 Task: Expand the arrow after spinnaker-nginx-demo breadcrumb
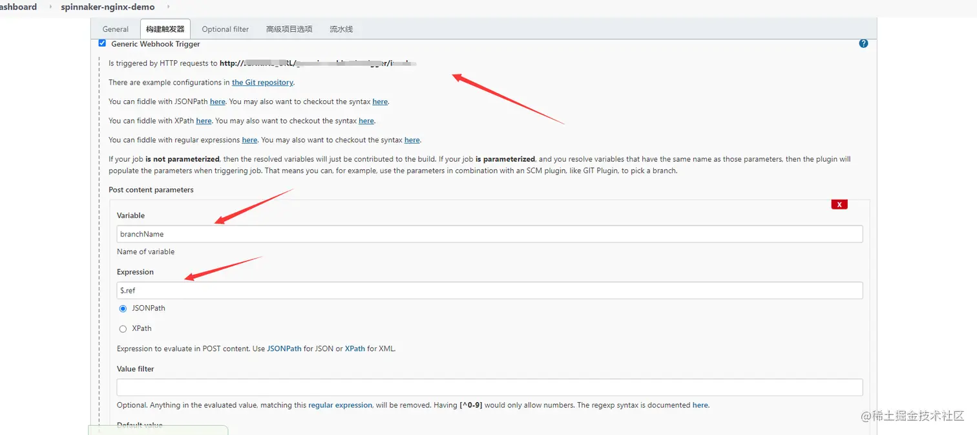pos(169,7)
